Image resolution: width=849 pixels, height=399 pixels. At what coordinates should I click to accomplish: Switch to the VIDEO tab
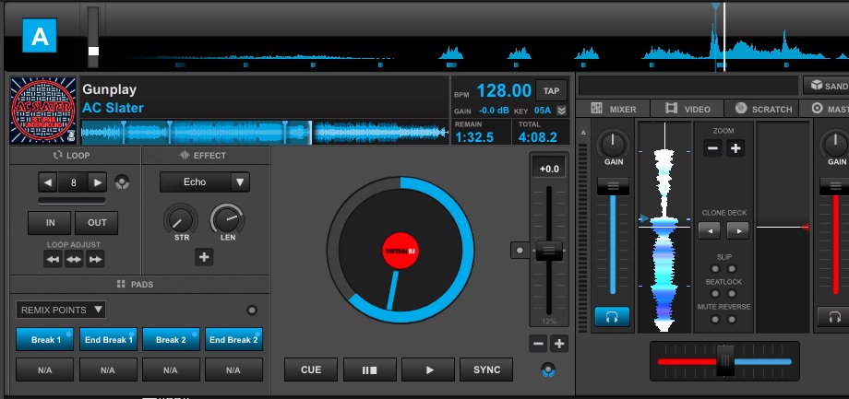point(688,109)
